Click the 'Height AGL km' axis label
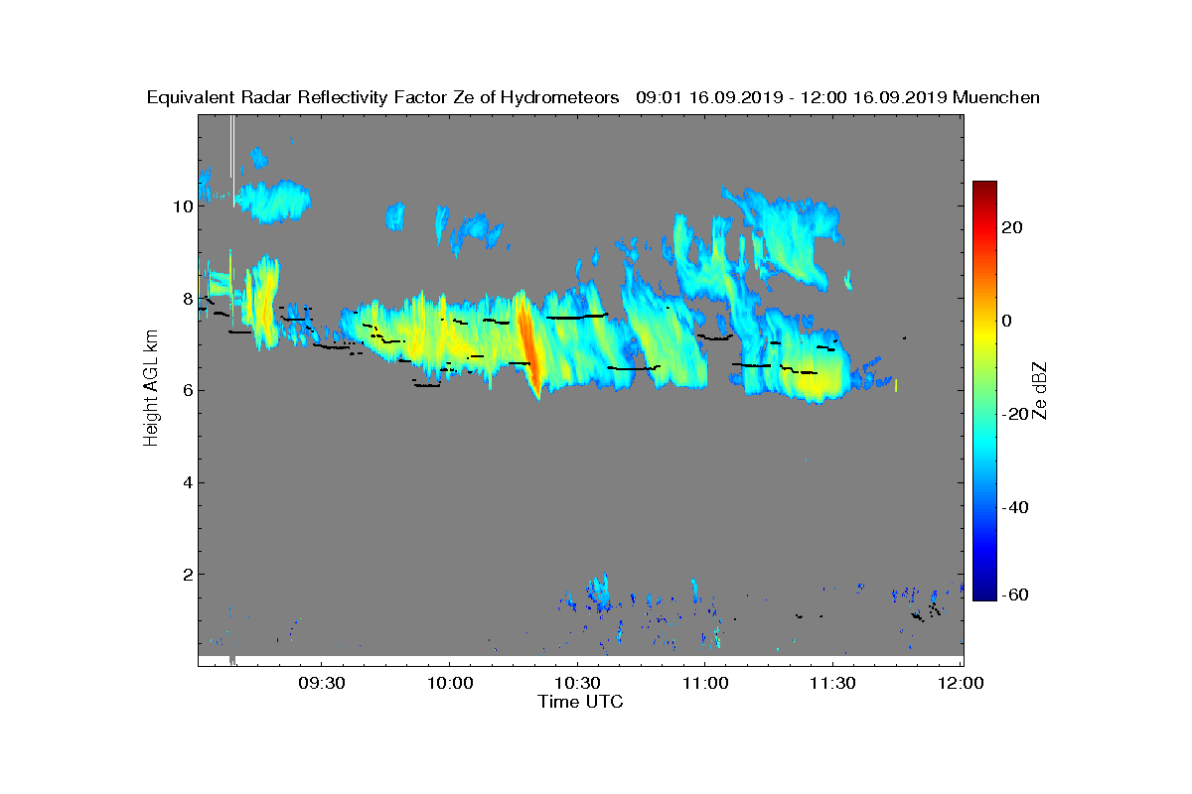This screenshot has width=1192, height=794. click(152, 389)
